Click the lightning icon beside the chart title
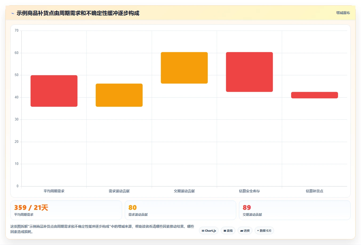This screenshot has width=361, height=245. [13, 13]
